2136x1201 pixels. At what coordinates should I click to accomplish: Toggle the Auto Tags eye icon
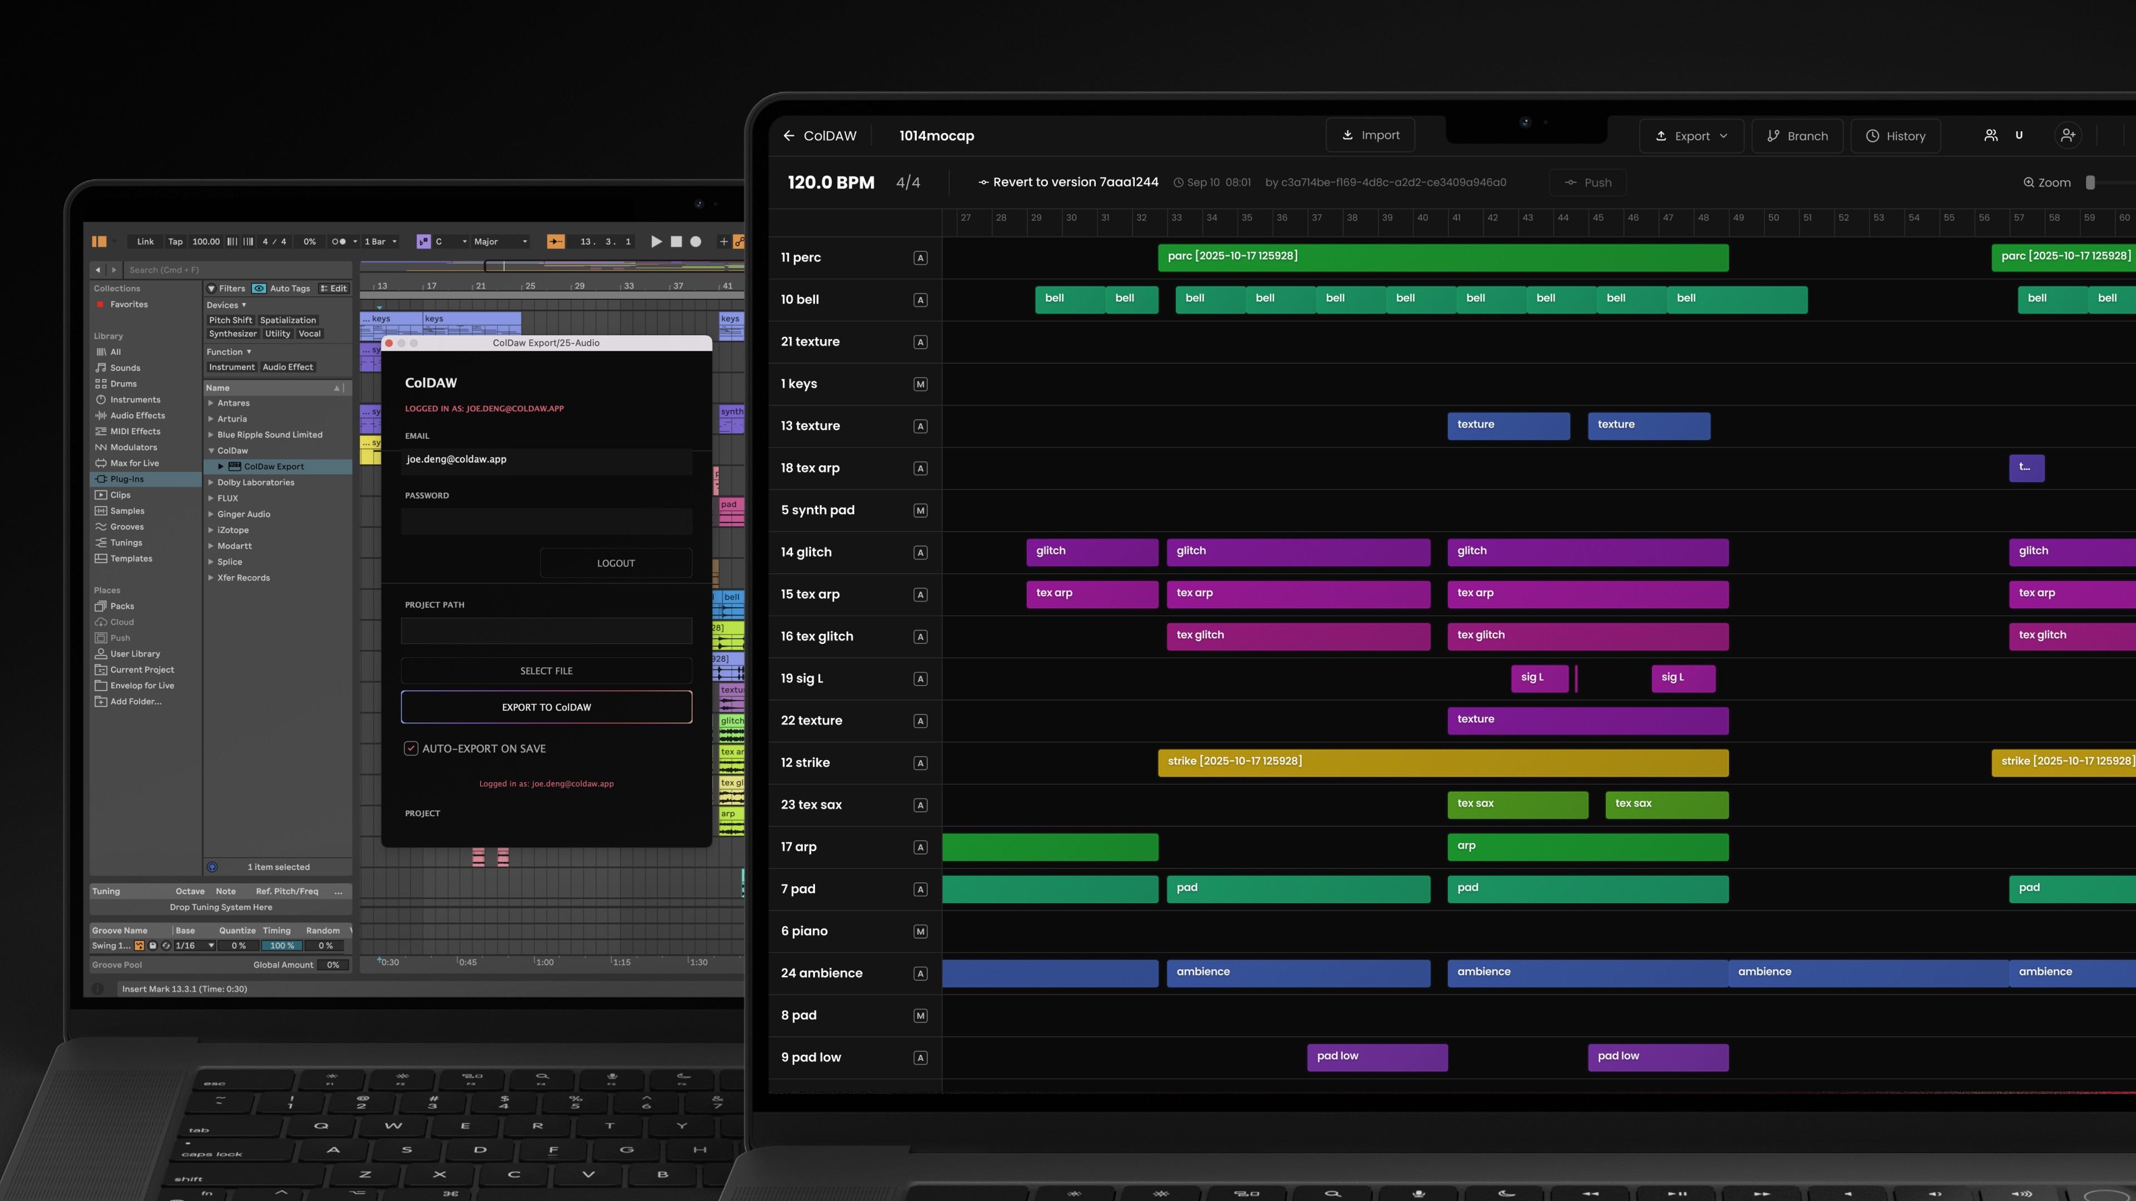pos(259,289)
